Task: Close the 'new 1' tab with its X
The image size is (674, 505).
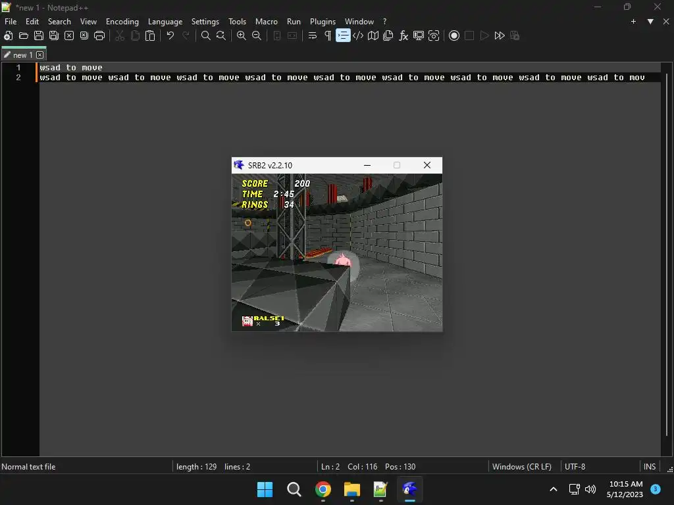Action: coord(40,55)
